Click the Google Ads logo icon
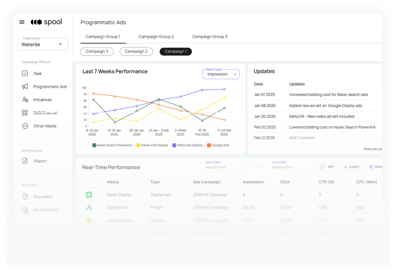The width and height of the screenshot is (396, 273). [89, 208]
